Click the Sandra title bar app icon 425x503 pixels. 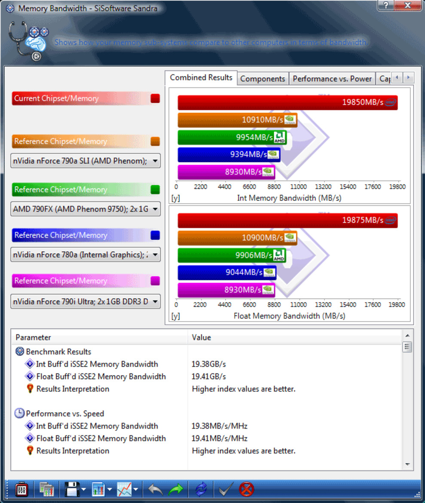(x=10, y=8)
